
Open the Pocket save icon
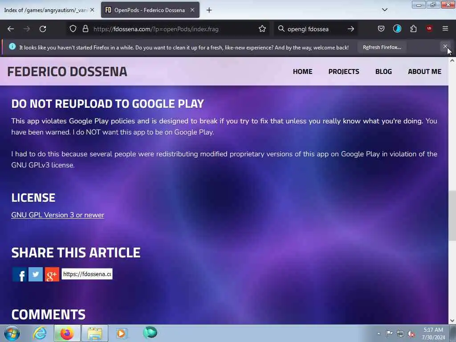[x=381, y=28]
